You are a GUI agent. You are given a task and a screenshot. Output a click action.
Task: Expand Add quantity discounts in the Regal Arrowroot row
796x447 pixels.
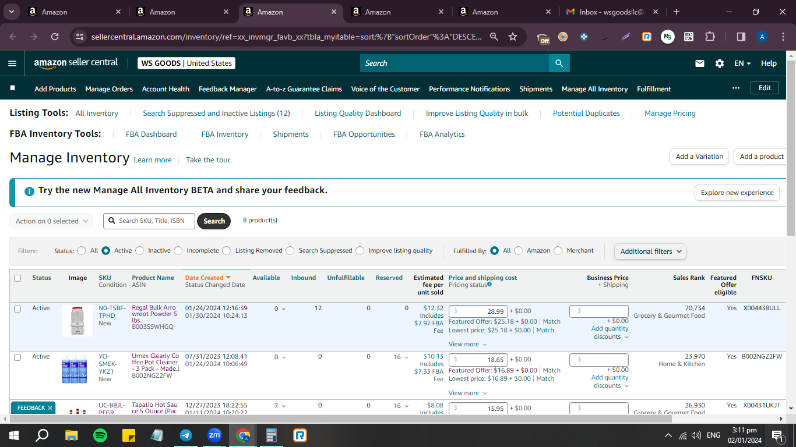tap(610, 333)
